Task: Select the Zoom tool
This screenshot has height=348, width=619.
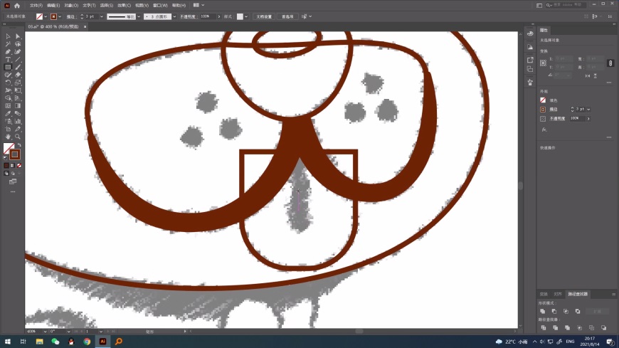Action: tap(18, 137)
